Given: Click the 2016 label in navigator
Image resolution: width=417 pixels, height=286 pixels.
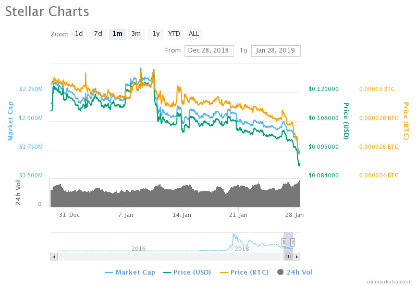Looking at the screenshot, I should click(x=139, y=249).
